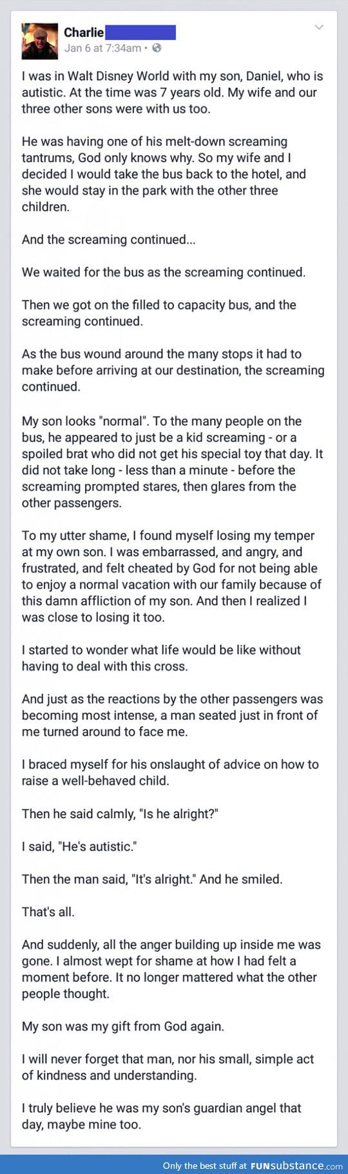Click the line 'It's alright. And he smiled.'
348x1174 pixels.
pyautogui.click(x=152, y=879)
